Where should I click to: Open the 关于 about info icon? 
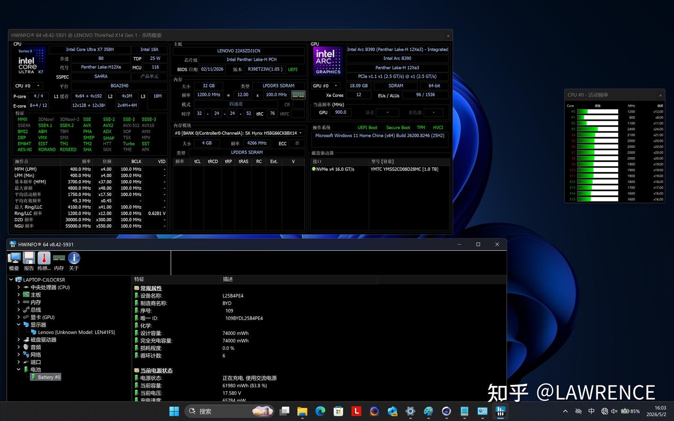(x=74, y=261)
